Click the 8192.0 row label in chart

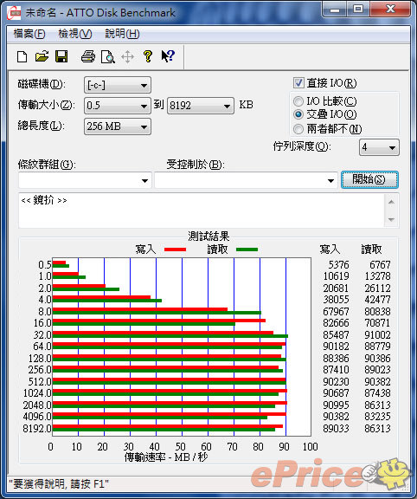[x=37, y=429]
